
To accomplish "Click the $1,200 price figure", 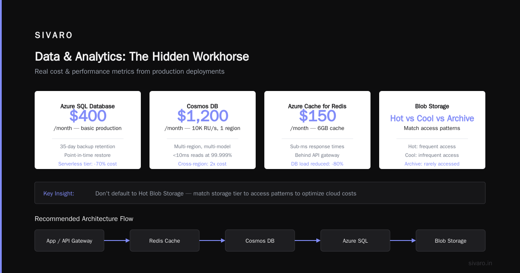I will [x=202, y=116].
